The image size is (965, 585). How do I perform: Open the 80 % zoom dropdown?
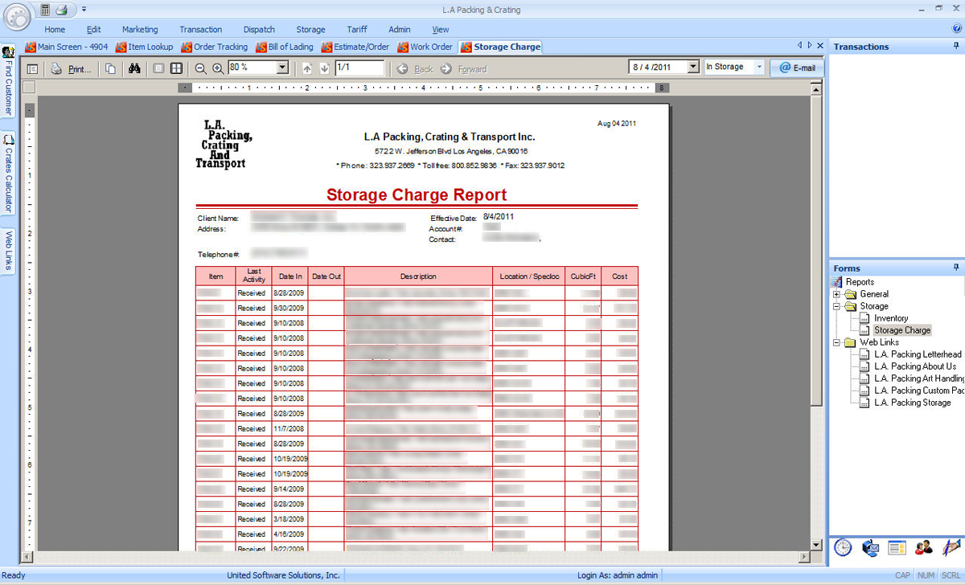coord(282,67)
